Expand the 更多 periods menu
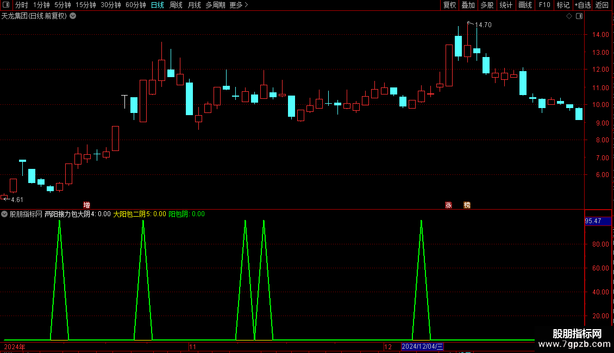 239,5
